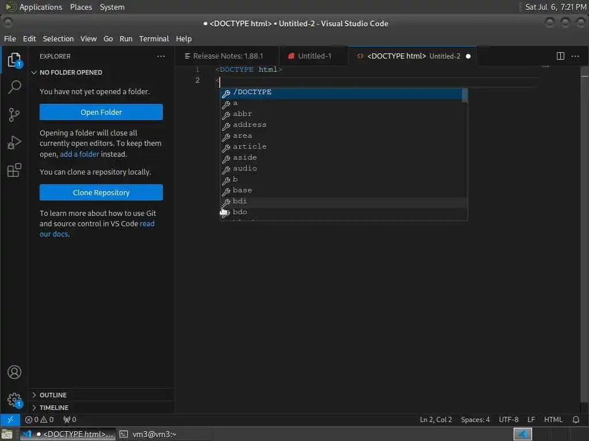Click Ln 2, Col 2 in status bar

point(436,420)
